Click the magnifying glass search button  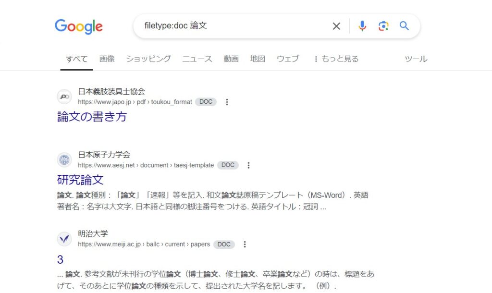(x=405, y=26)
